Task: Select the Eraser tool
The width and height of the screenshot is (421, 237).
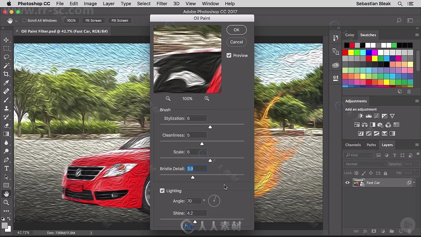Action: click(6, 125)
